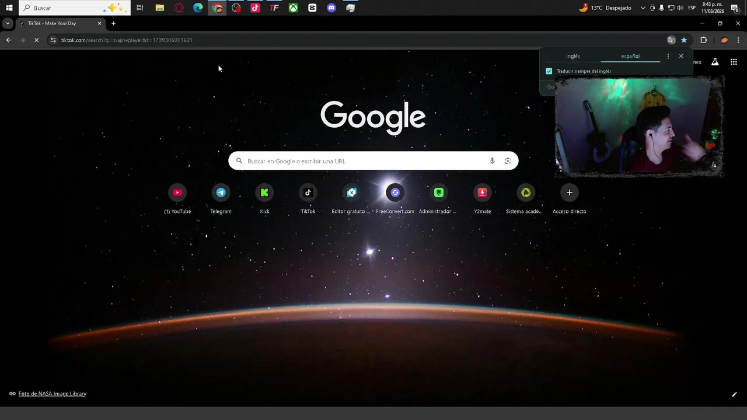747x420 pixels.
Task: Open the Opera GX taskbar icon
Action: 179,8
